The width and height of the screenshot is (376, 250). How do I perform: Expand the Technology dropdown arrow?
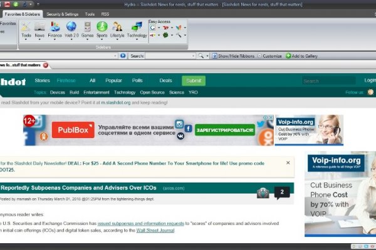point(137,40)
